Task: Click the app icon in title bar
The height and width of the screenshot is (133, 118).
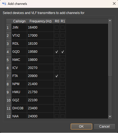Action: [x=4, y=4]
